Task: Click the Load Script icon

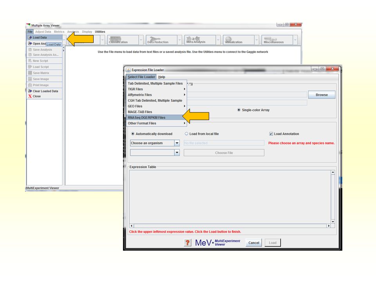Action: (30, 67)
